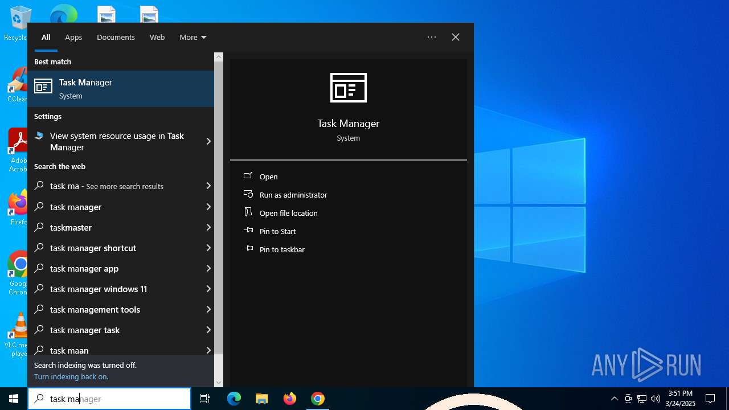This screenshot has width=729, height=410.
Task: Click the volume speaker icon in tray
Action: 656,399
